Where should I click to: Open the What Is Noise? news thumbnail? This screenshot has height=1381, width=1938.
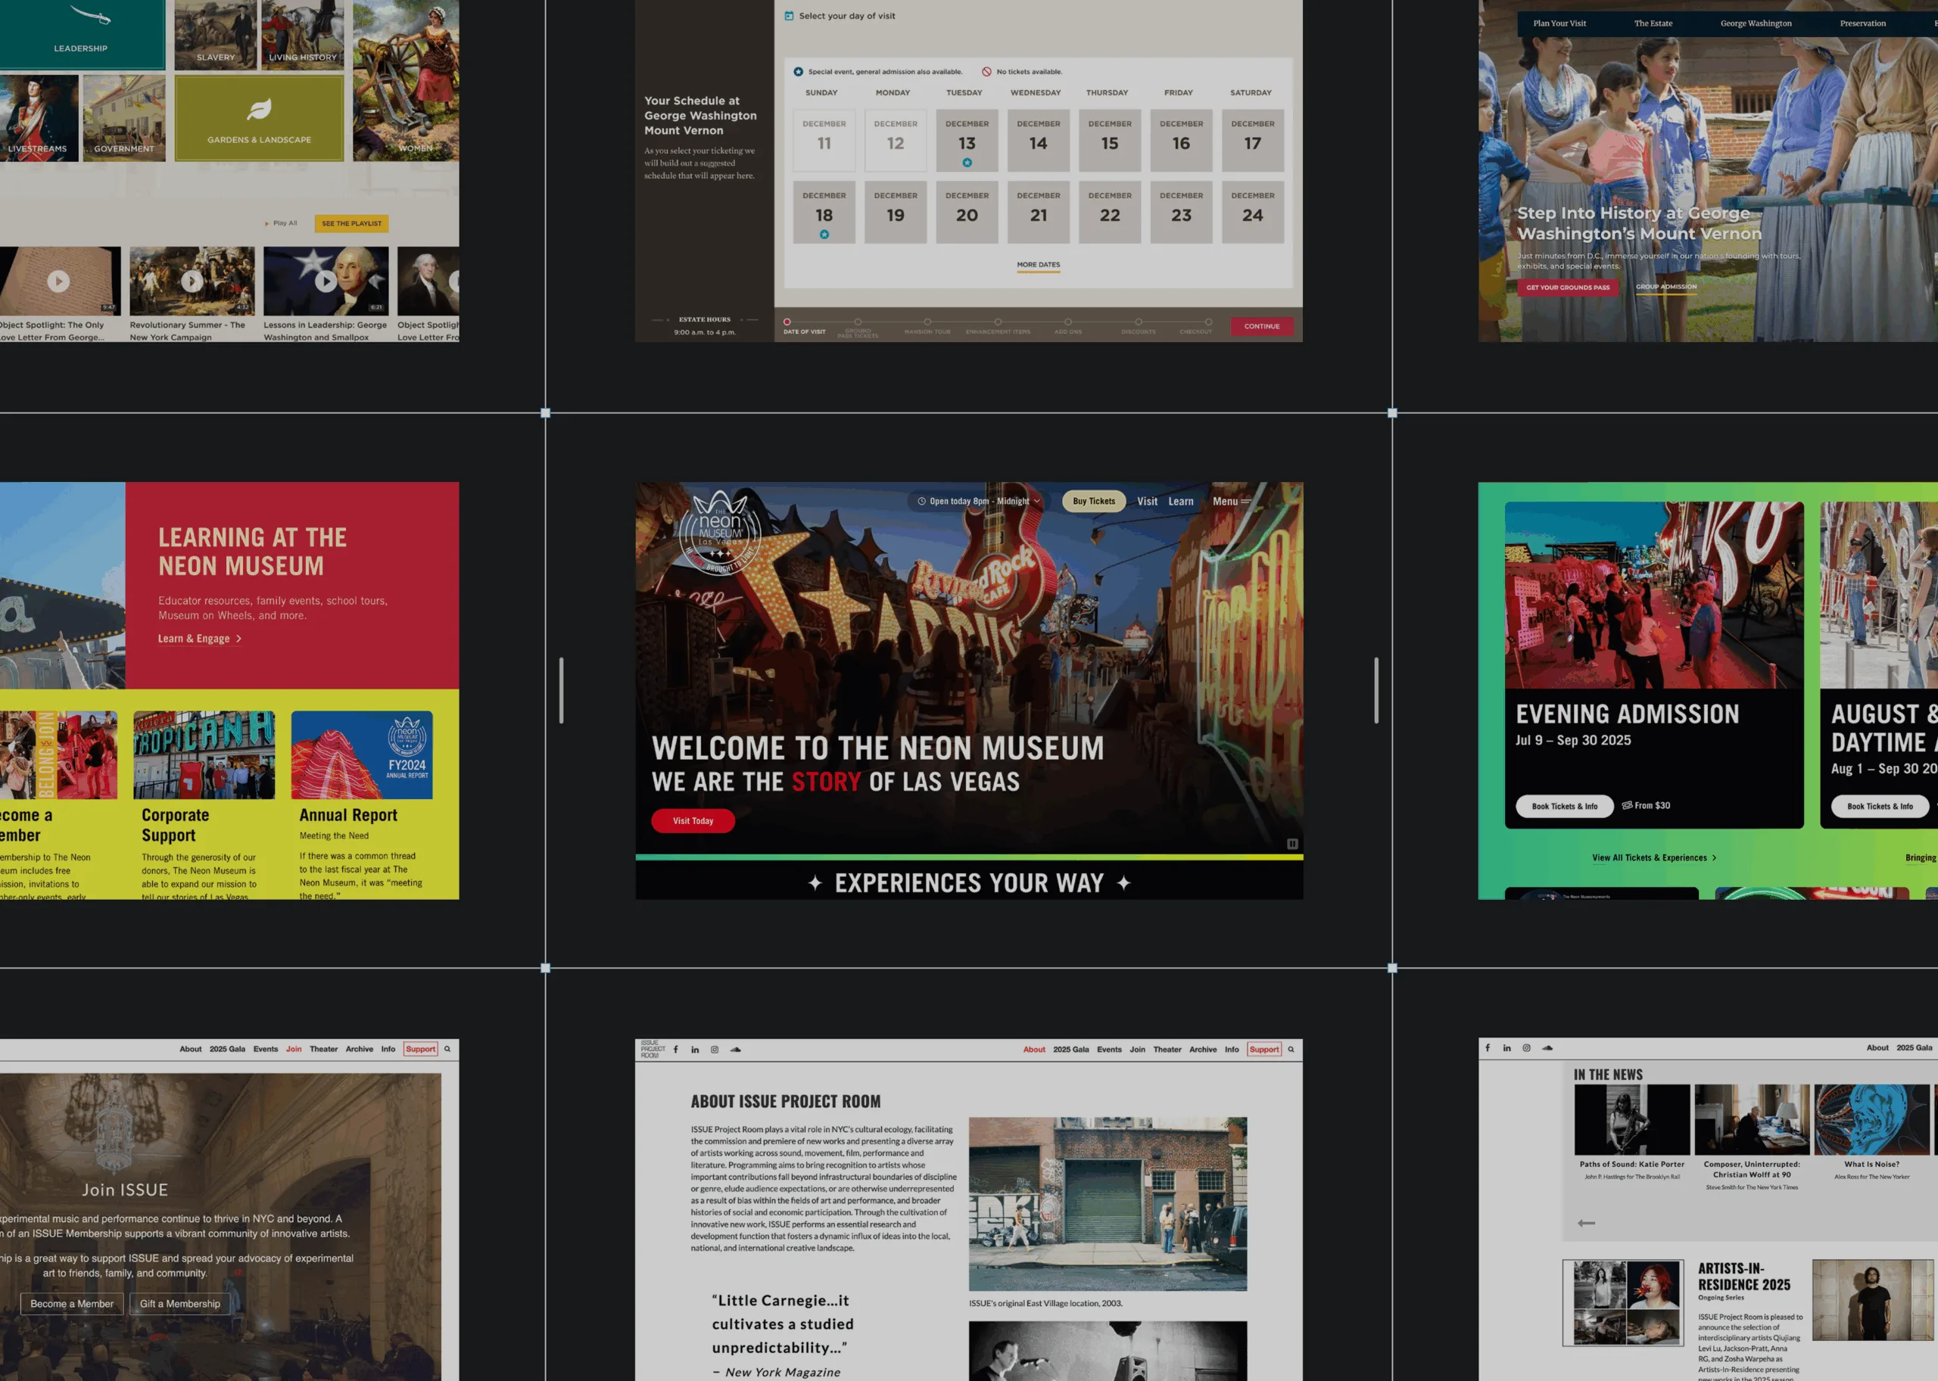point(1871,1119)
